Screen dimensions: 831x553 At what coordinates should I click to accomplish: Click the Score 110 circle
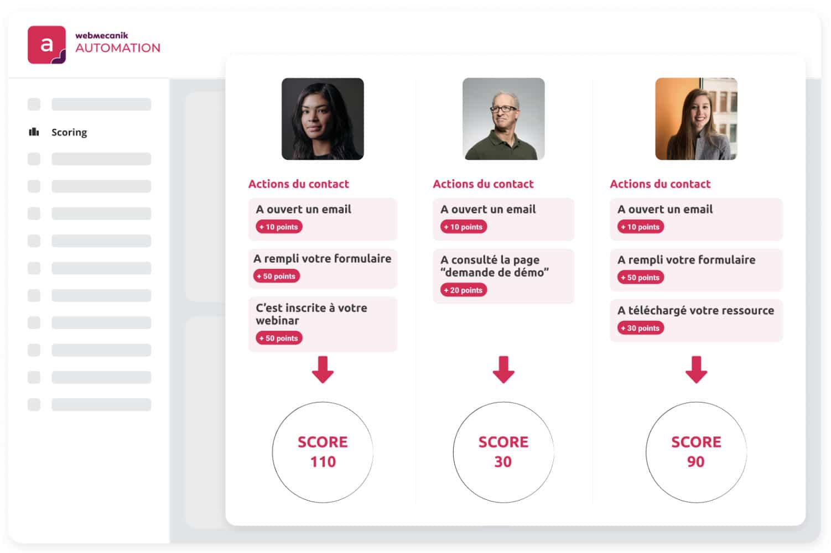point(323,452)
